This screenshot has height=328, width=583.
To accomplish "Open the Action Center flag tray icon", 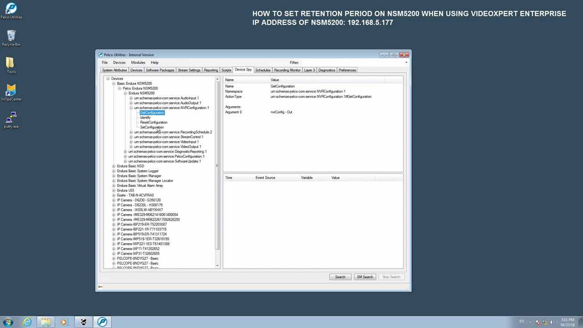I will 538,323.
